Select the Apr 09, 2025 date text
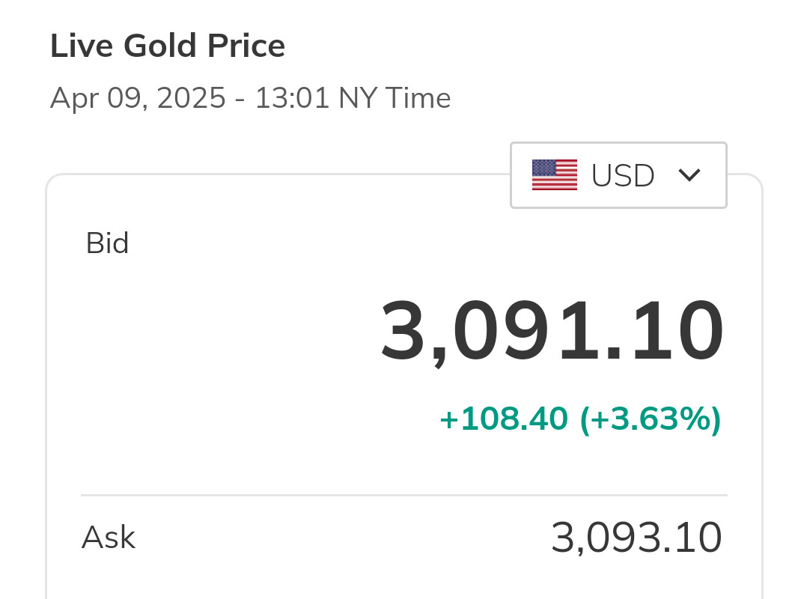This screenshot has width=801, height=599. tap(138, 98)
